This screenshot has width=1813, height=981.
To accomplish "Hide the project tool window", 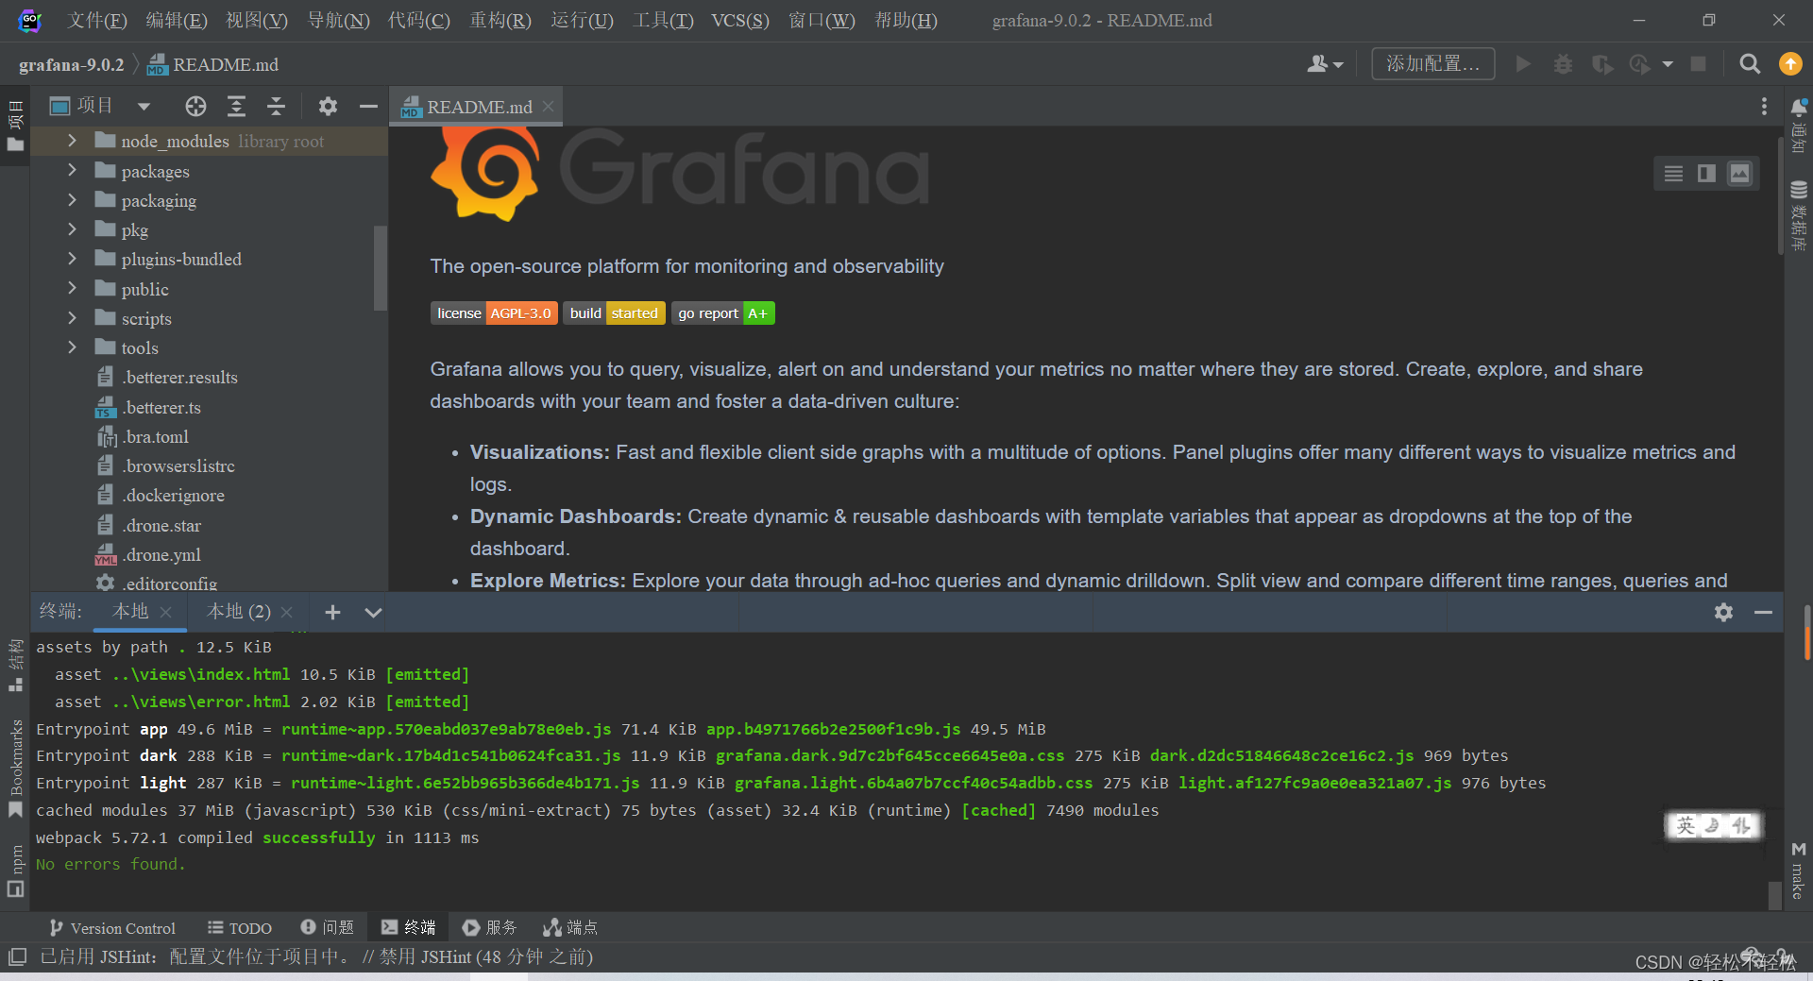I will [x=368, y=107].
